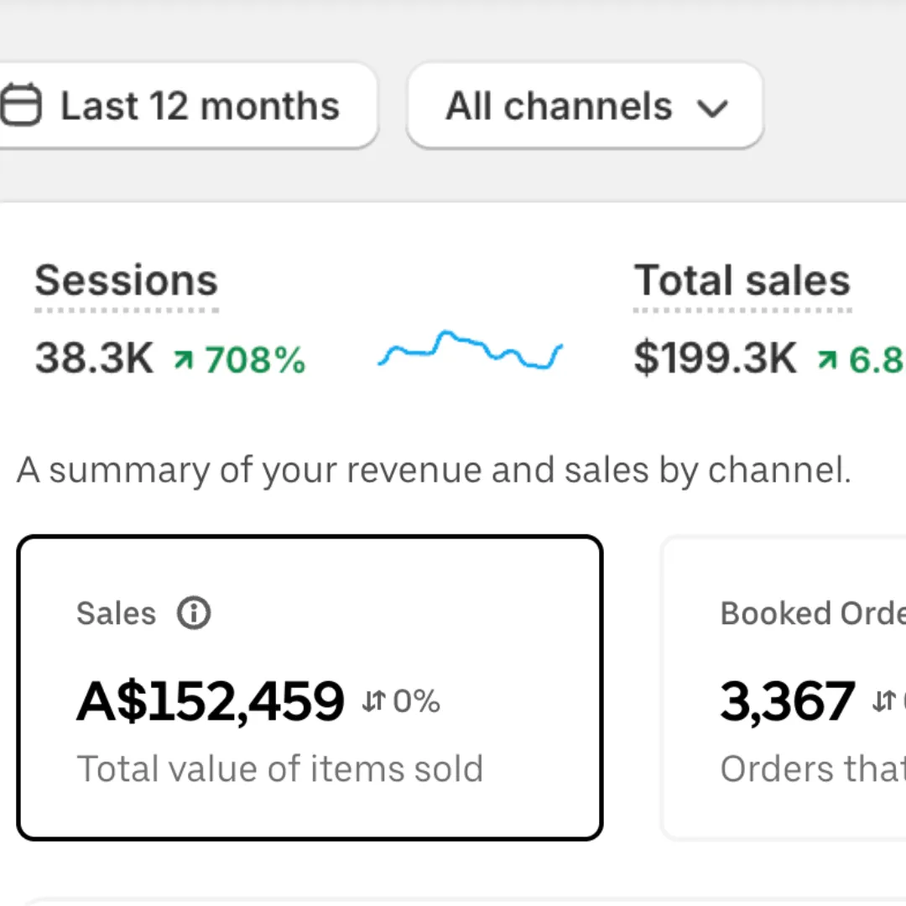
Task: Click the Sessions metric label
Action: pyautogui.click(x=126, y=281)
